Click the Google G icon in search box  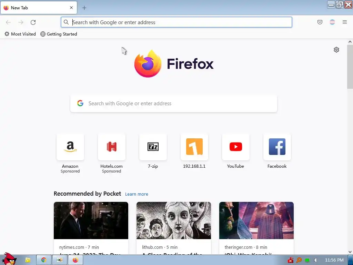pos(80,103)
